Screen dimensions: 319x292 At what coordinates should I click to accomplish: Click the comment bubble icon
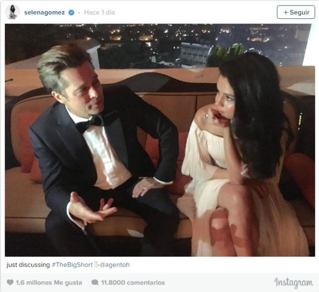coord(95,283)
